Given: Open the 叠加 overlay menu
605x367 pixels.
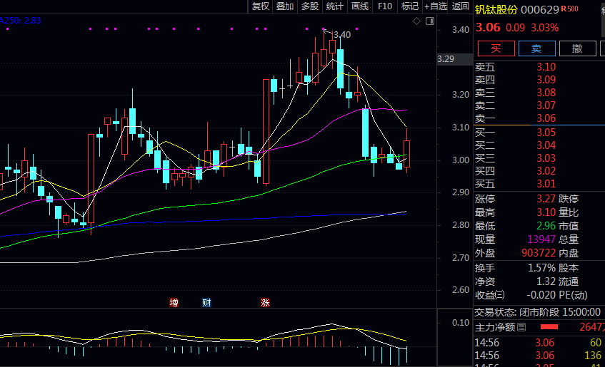Looking at the screenshot, I should point(285,6).
